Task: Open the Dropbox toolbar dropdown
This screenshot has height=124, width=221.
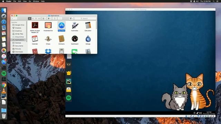Action: (x=71, y=18)
